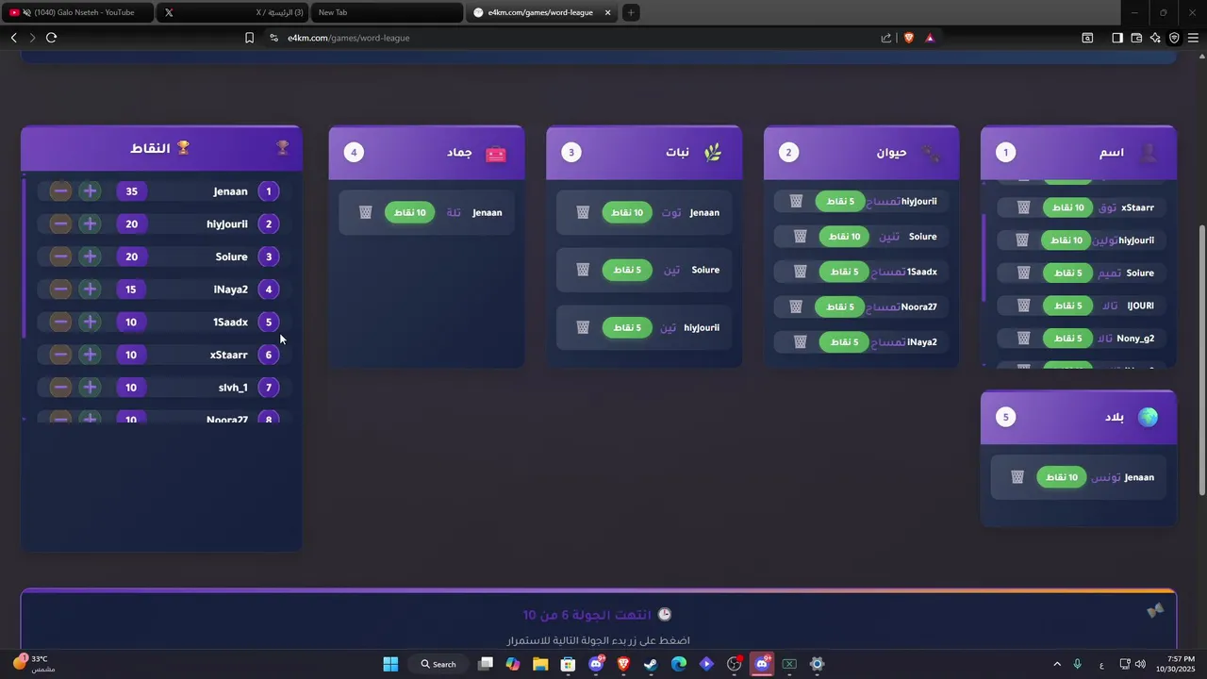Click page vertical scrollbar
1207x679 pixels.
point(1201,358)
